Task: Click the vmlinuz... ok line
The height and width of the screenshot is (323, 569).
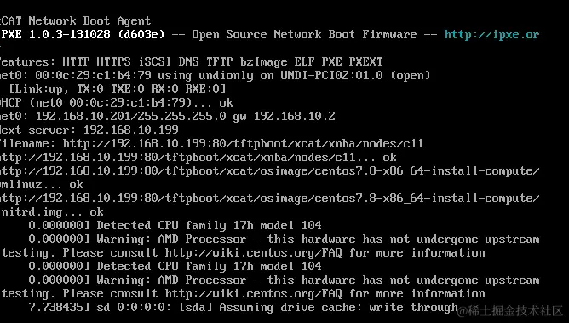Action: click(42, 185)
